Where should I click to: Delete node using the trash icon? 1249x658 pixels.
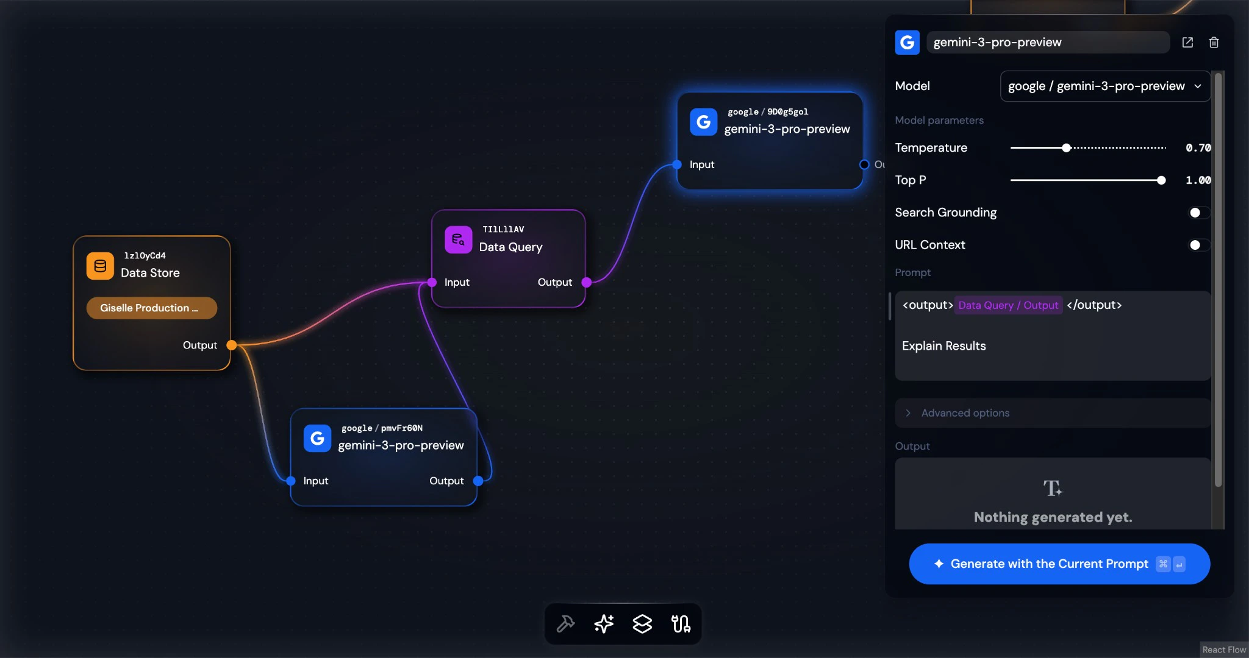click(1214, 43)
